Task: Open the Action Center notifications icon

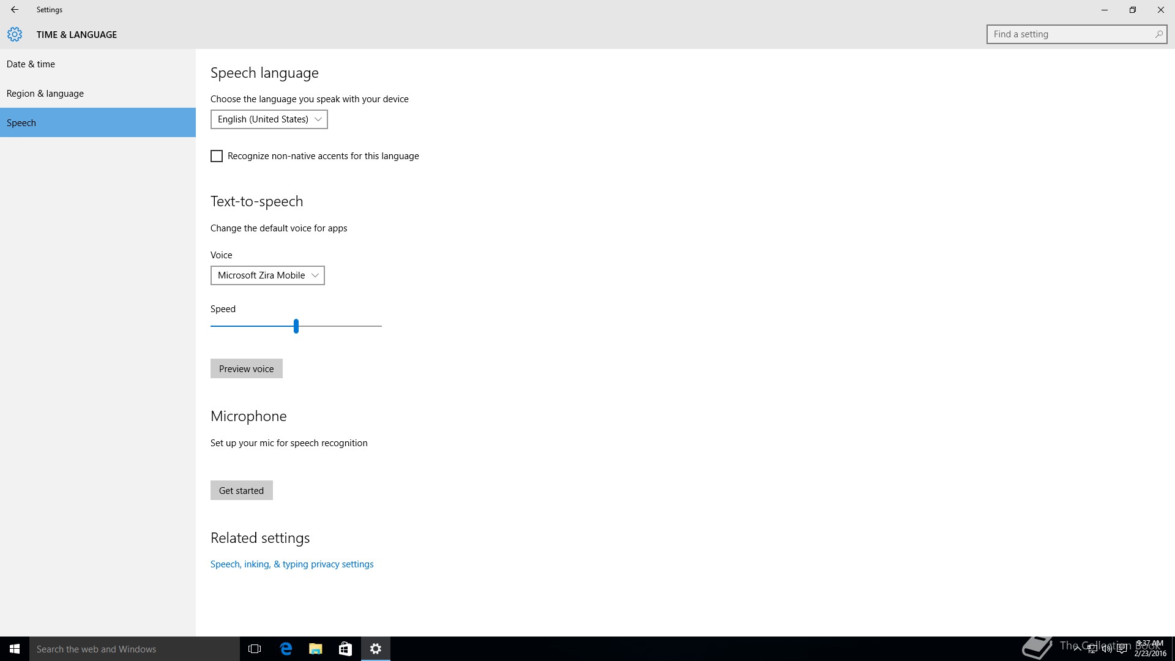Action: 1122,649
